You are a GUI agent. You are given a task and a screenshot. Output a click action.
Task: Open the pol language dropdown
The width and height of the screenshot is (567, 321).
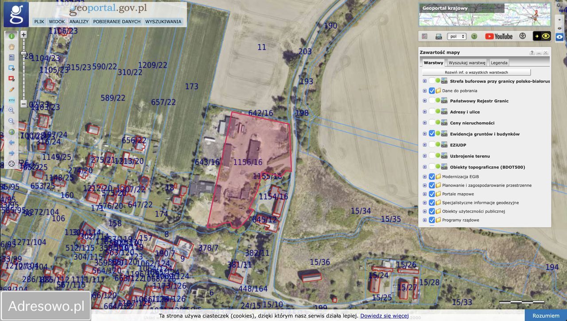click(457, 36)
